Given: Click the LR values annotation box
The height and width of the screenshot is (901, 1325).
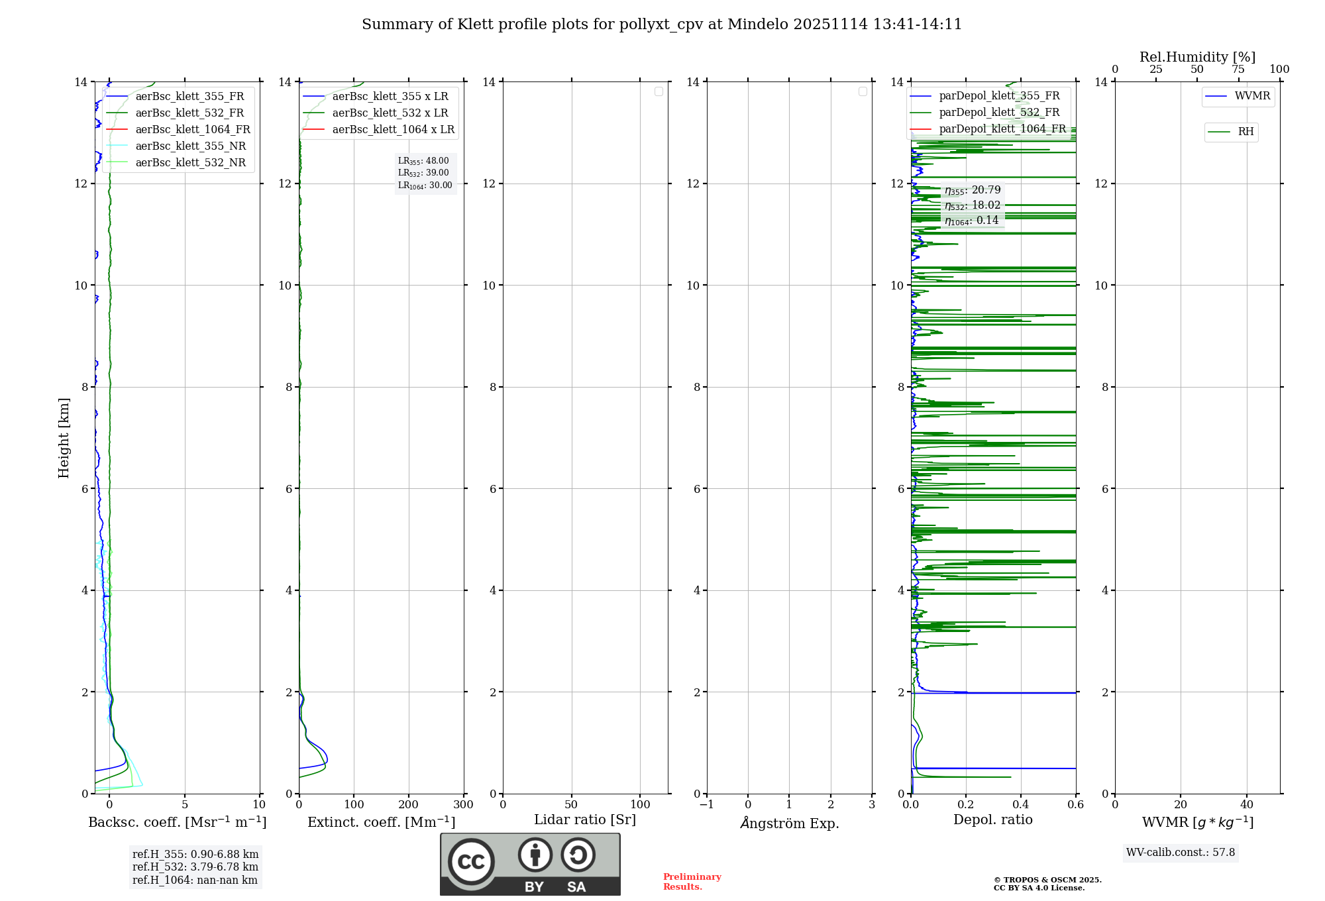Looking at the screenshot, I should (x=425, y=173).
